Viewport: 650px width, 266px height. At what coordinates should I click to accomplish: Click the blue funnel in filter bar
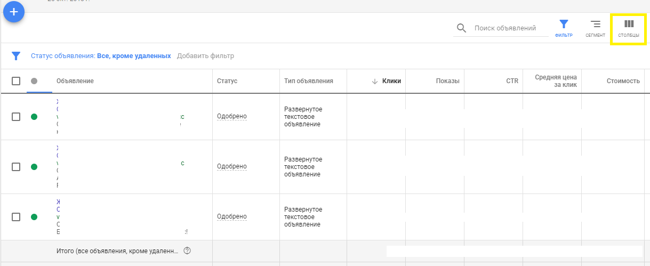(x=16, y=56)
